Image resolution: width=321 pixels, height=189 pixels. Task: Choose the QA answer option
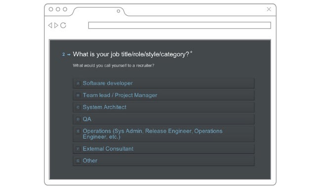[x=163, y=119]
